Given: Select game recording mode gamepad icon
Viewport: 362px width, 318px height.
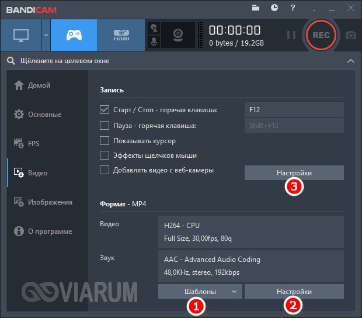Looking at the screenshot, I should pyautogui.click(x=74, y=35).
